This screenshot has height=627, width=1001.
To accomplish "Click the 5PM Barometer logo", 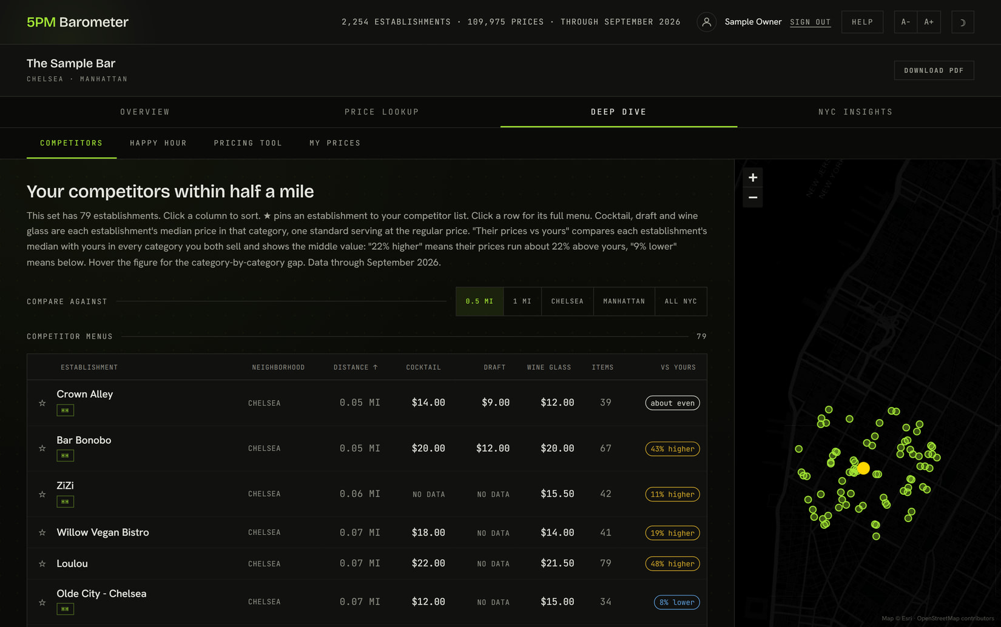I will pos(78,22).
